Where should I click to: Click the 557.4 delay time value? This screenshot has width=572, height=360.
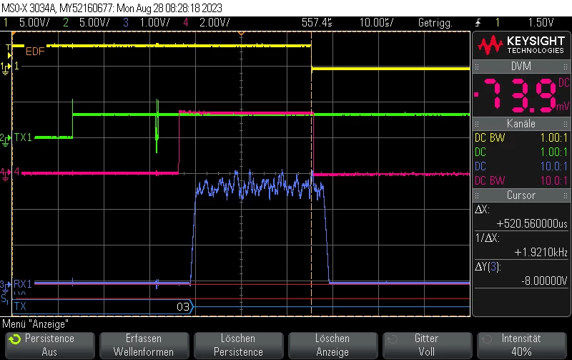coord(317,23)
